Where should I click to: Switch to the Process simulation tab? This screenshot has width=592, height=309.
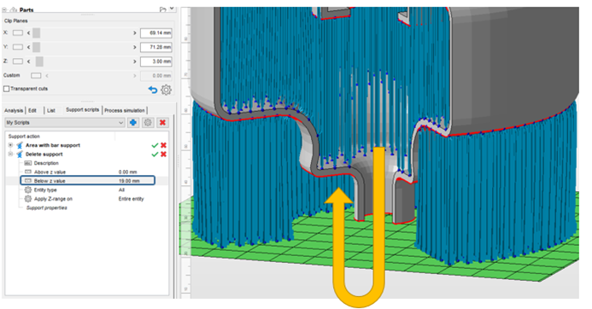click(125, 111)
